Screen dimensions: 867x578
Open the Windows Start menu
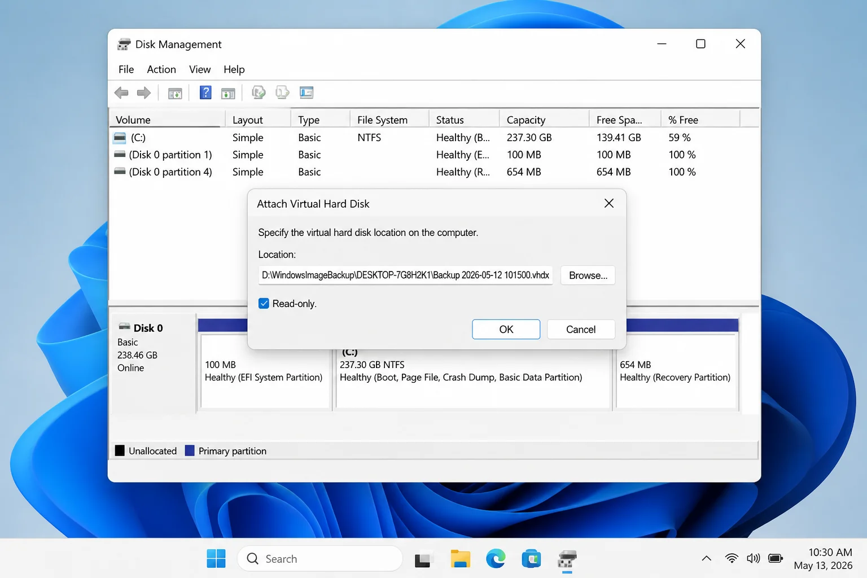tap(216, 559)
